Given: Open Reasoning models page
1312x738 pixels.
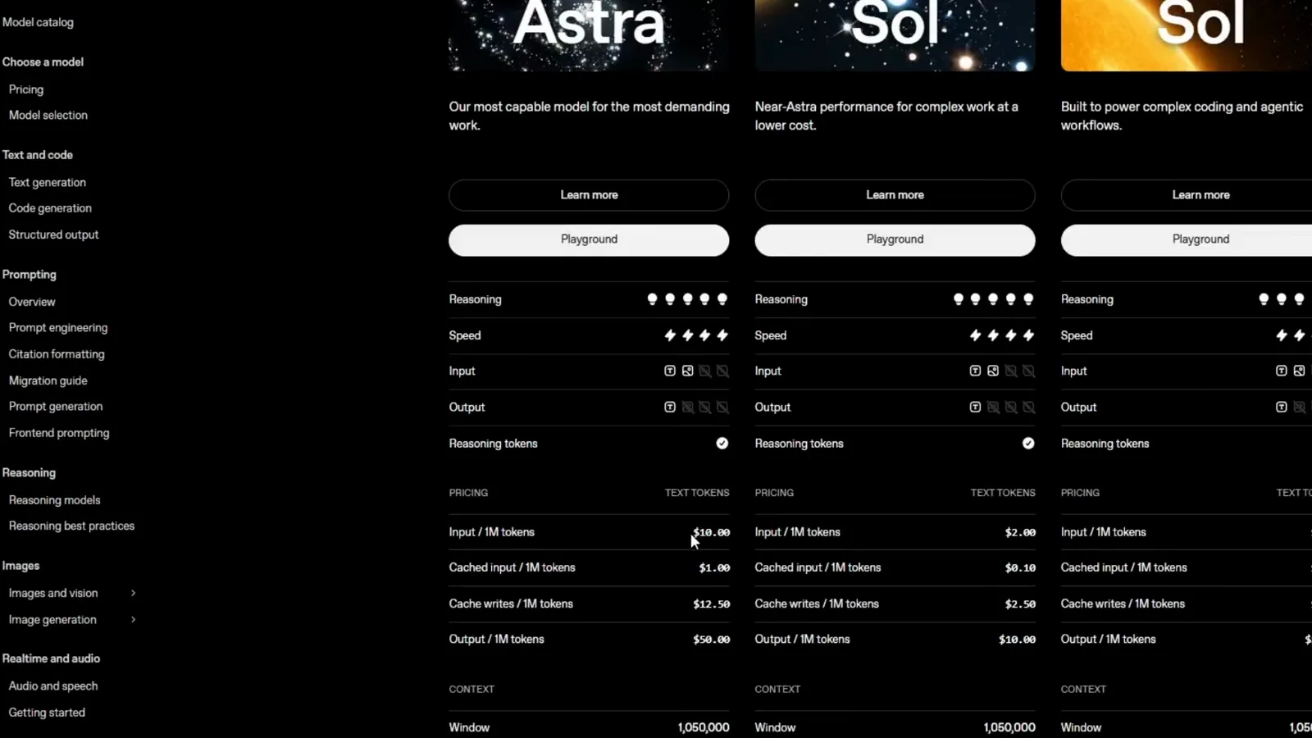Looking at the screenshot, I should (54, 500).
